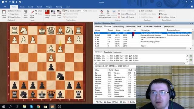
Task: Click Copy Game in the ribbon
Action: 13,14
